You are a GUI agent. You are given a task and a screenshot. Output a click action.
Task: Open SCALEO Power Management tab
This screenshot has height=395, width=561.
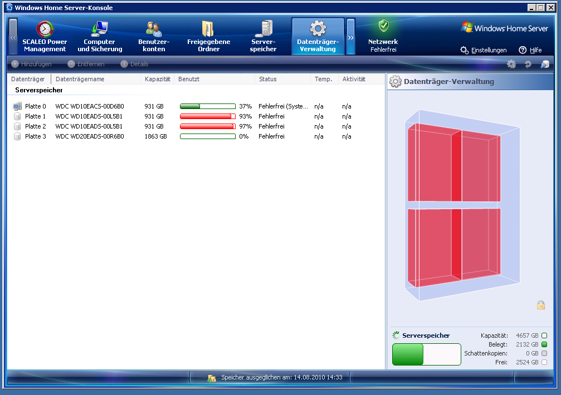tap(45, 37)
